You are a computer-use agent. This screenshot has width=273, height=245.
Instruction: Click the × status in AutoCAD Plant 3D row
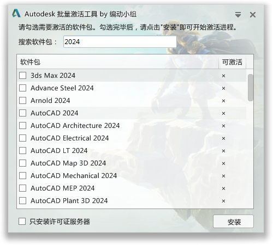click(223, 201)
